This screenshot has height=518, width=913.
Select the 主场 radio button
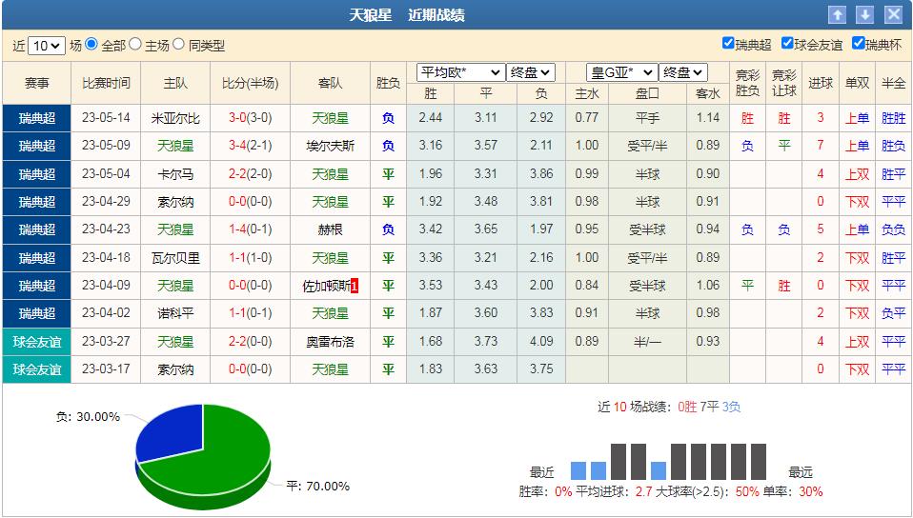pos(135,44)
